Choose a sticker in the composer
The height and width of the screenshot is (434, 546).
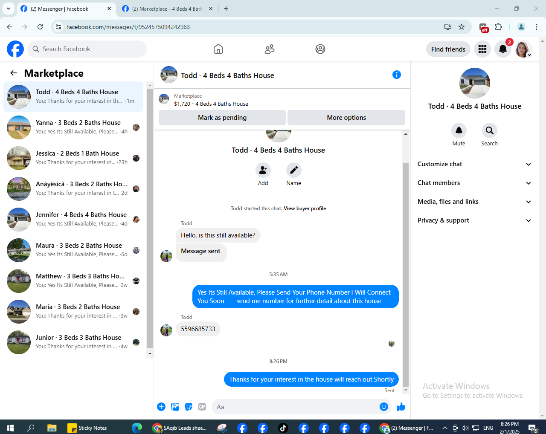[x=189, y=407]
